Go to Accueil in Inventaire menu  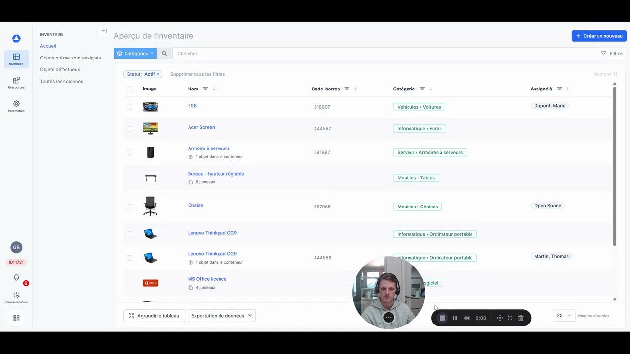(x=48, y=46)
